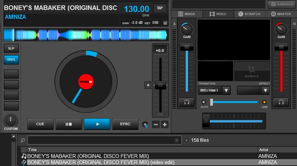Sort by the Title column header
Screen dimensions: 297x166
pyautogui.click(x=142, y=149)
